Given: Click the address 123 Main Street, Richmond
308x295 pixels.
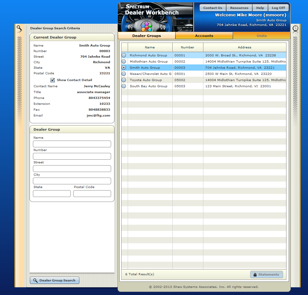Looking at the screenshot, I should [245, 86].
